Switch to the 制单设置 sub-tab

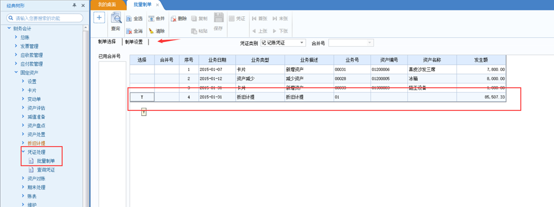(134, 42)
